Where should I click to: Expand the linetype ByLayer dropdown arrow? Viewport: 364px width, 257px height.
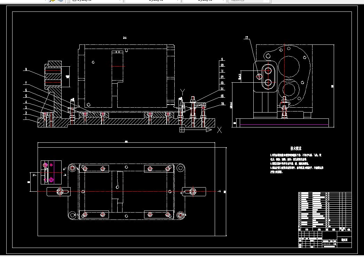point(177,1)
